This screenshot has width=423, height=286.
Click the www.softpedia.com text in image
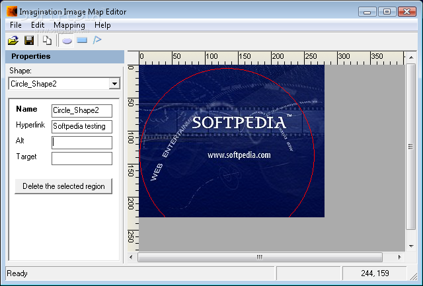pos(239,155)
